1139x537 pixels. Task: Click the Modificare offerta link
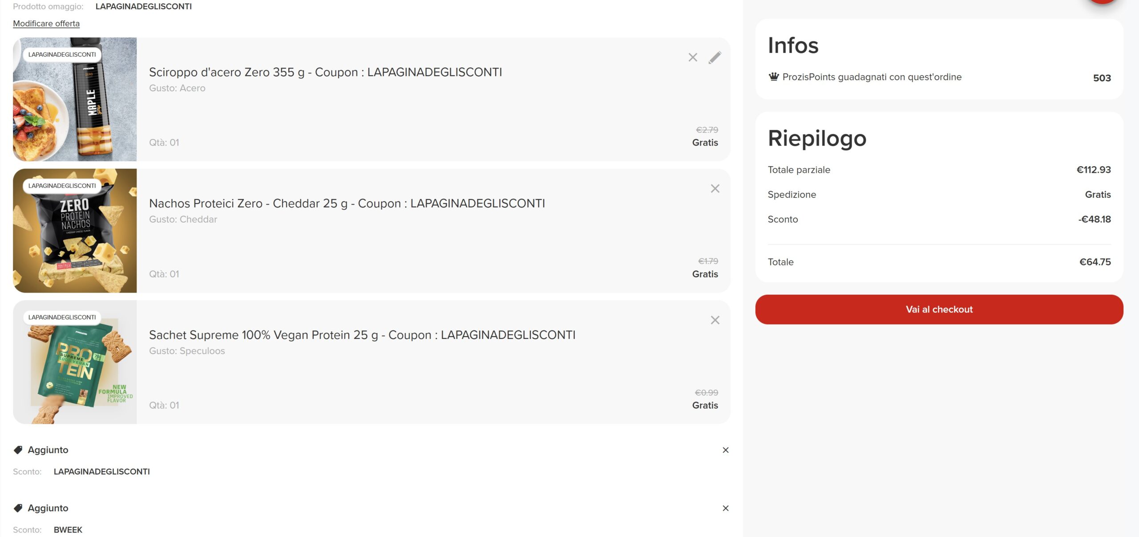(46, 24)
